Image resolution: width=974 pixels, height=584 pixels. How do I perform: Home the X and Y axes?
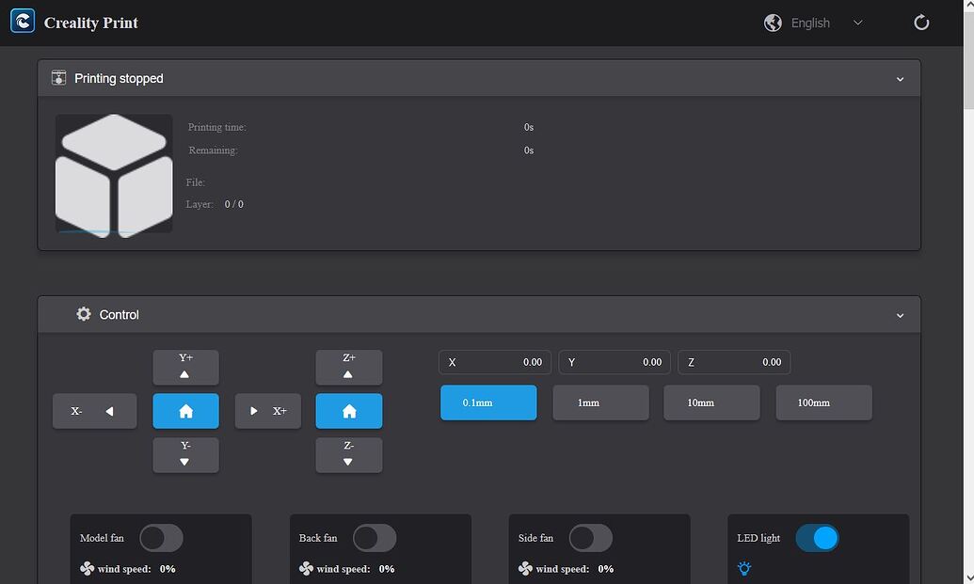tap(185, 411)
